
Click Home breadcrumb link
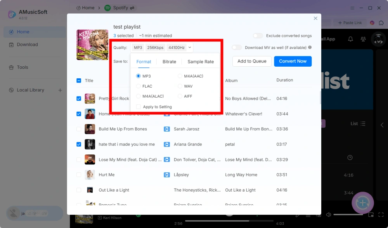coord(85,8)
